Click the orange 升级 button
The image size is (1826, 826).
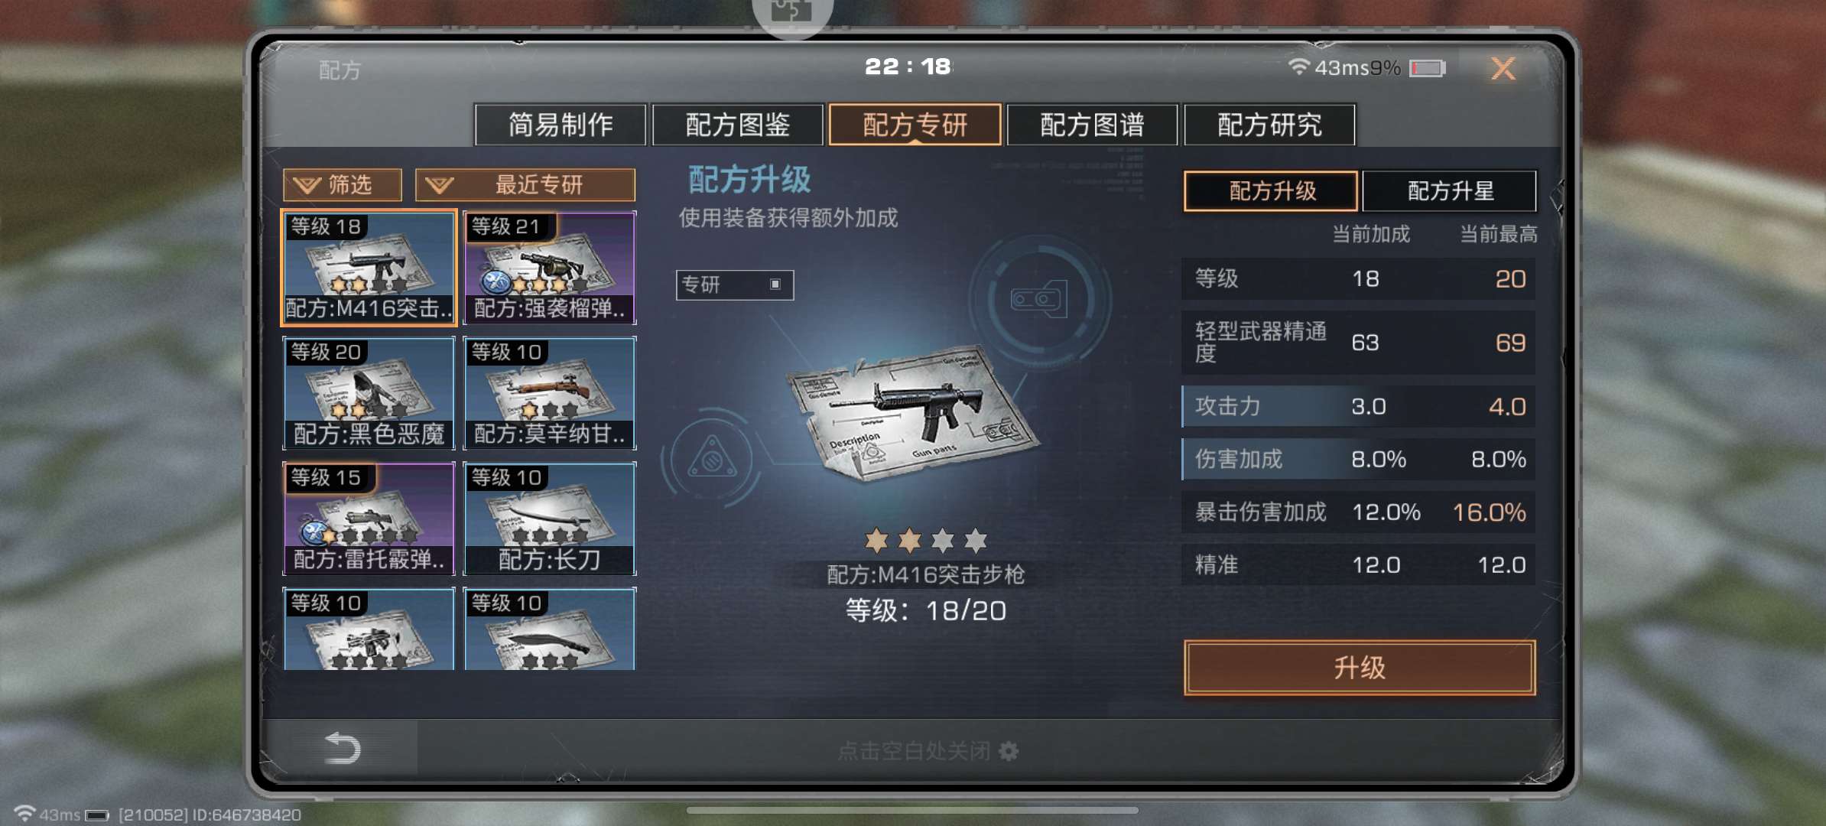pyautogui.click(x=1360, y=668)
